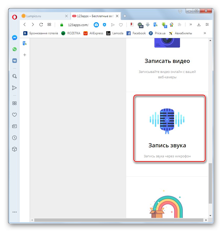
Task: Send page to My Flow from address bar
Action: click(x=113, y=25)
